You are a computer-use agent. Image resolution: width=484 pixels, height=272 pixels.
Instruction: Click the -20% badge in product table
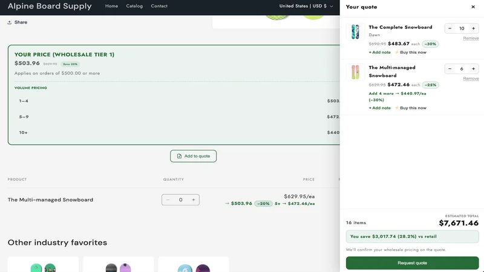263,204
